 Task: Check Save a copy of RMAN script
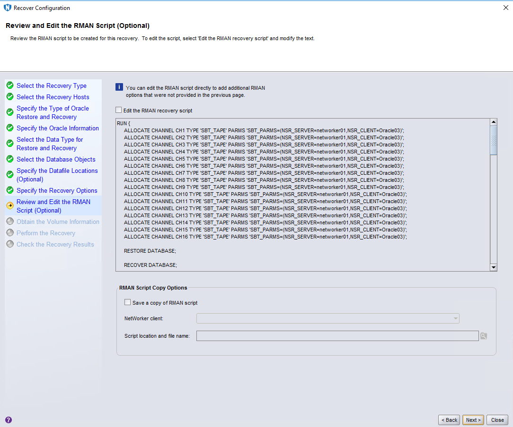click(127, 302)
